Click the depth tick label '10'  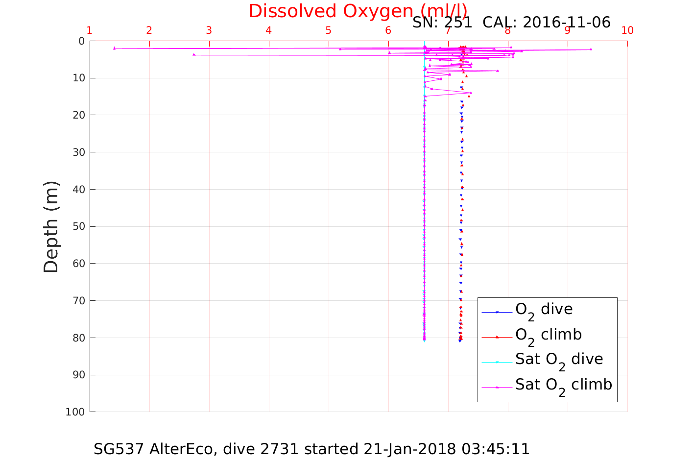pyautogui.click(x=79, y=78)
